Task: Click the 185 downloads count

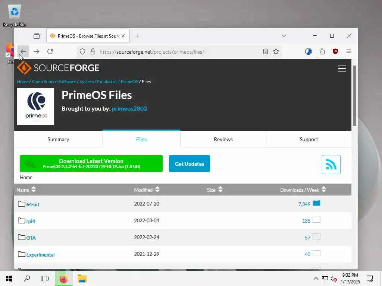Action: (306, 221)
